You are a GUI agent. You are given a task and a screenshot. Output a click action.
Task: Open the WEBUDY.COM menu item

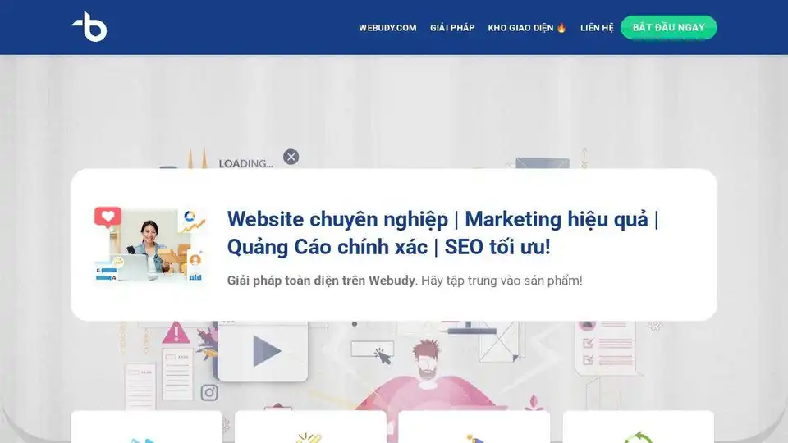(387, 28)
